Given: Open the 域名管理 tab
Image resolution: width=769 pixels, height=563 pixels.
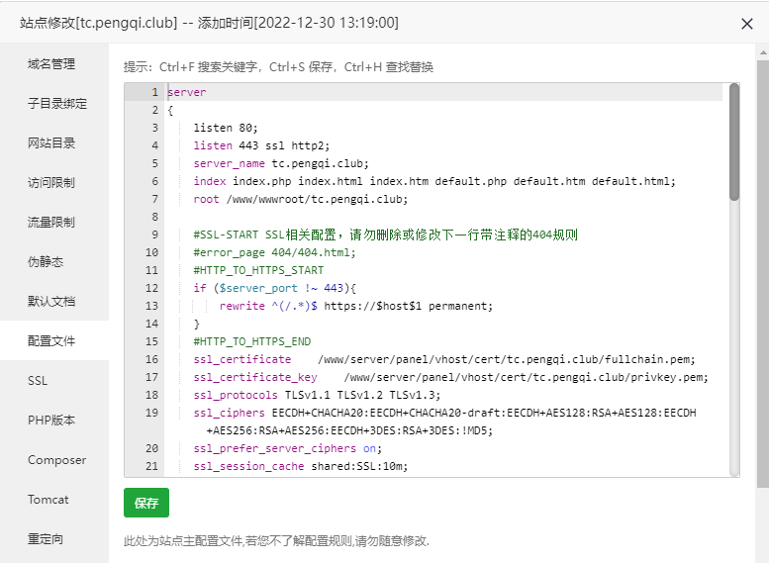Looking at the screenshot, I should (x=51, y=63).
